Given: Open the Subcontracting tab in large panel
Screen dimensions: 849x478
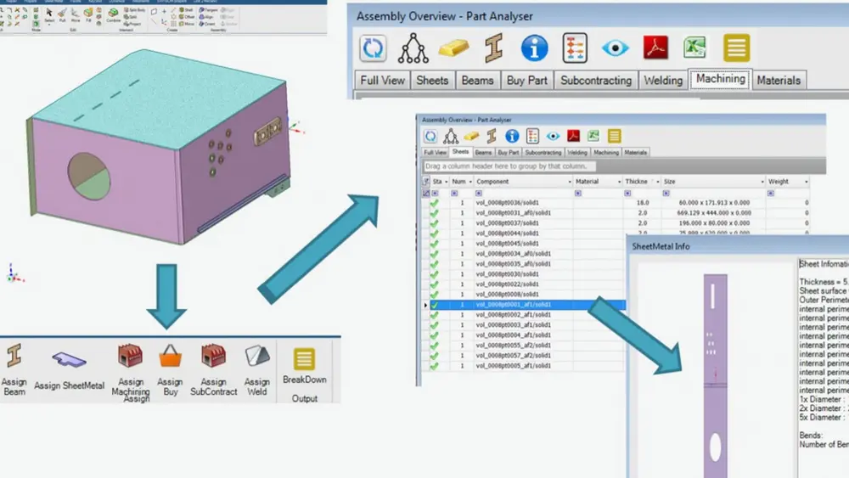Looking at the screenshot, I should (596, 81).
